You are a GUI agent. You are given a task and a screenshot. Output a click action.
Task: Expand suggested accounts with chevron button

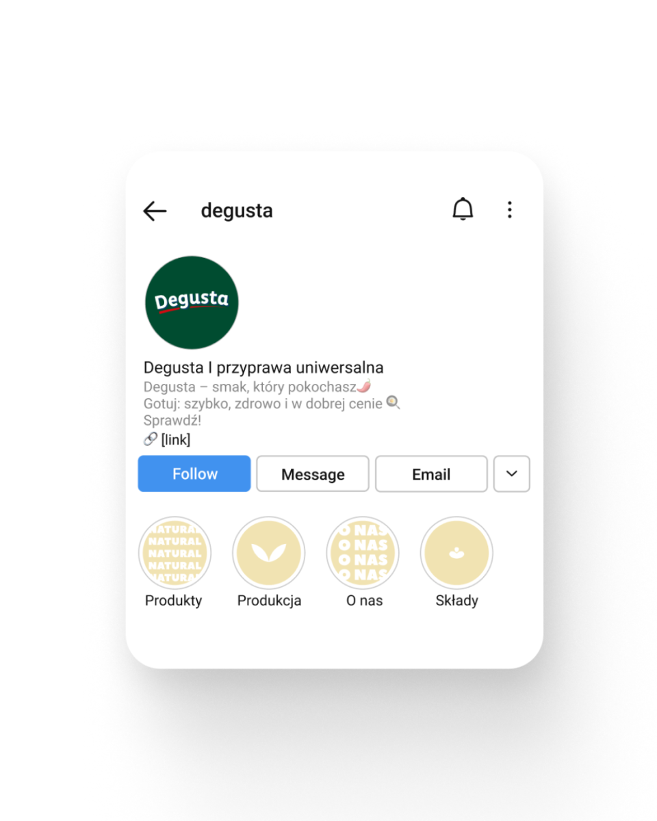point(512,473)
